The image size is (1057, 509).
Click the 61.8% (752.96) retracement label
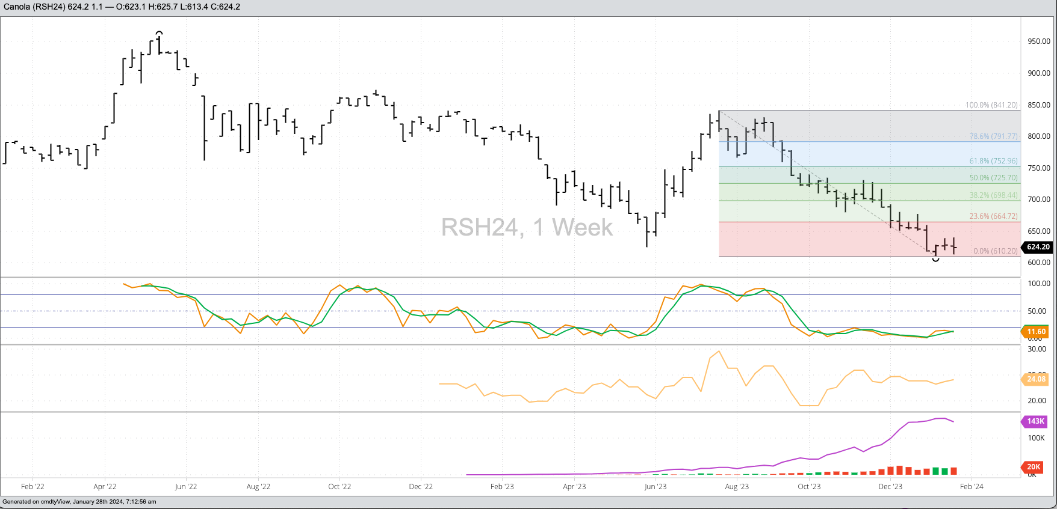click(x=993, y=161)
